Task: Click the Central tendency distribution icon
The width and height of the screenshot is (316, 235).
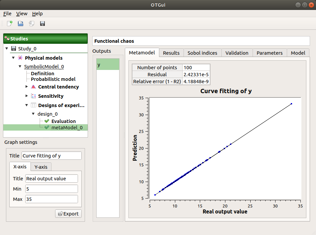Action: pos(33,87)
